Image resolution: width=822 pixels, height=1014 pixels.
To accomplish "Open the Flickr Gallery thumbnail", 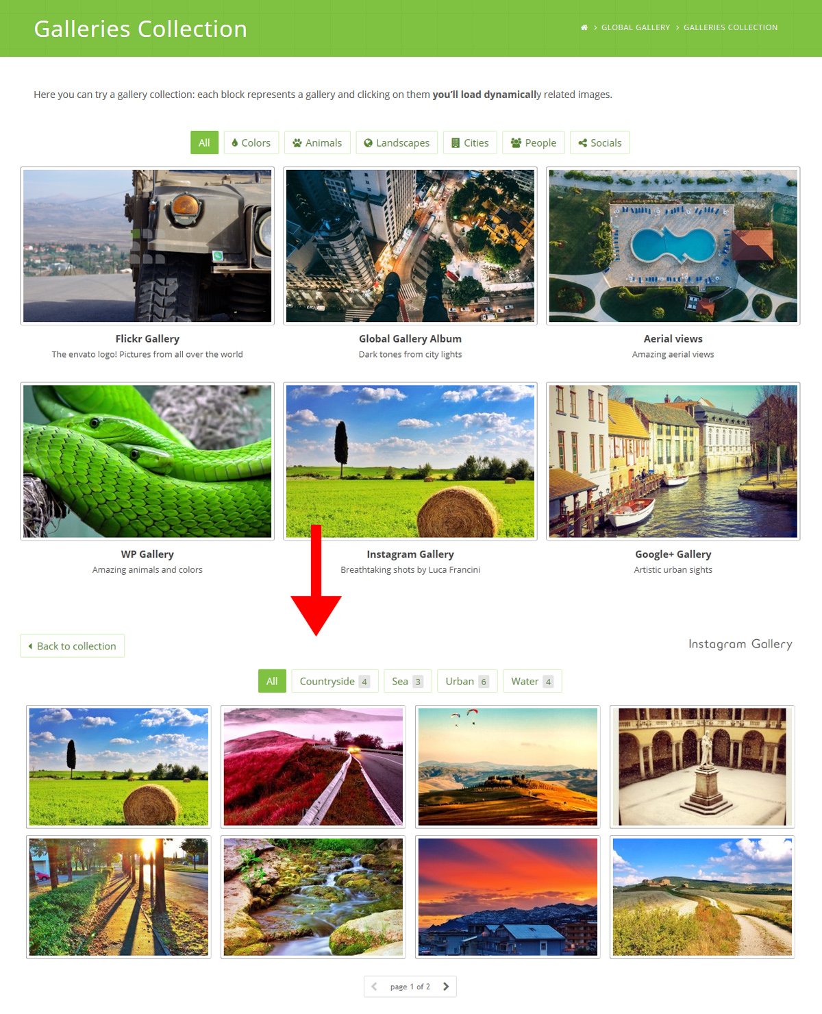I will coord(147,246).
